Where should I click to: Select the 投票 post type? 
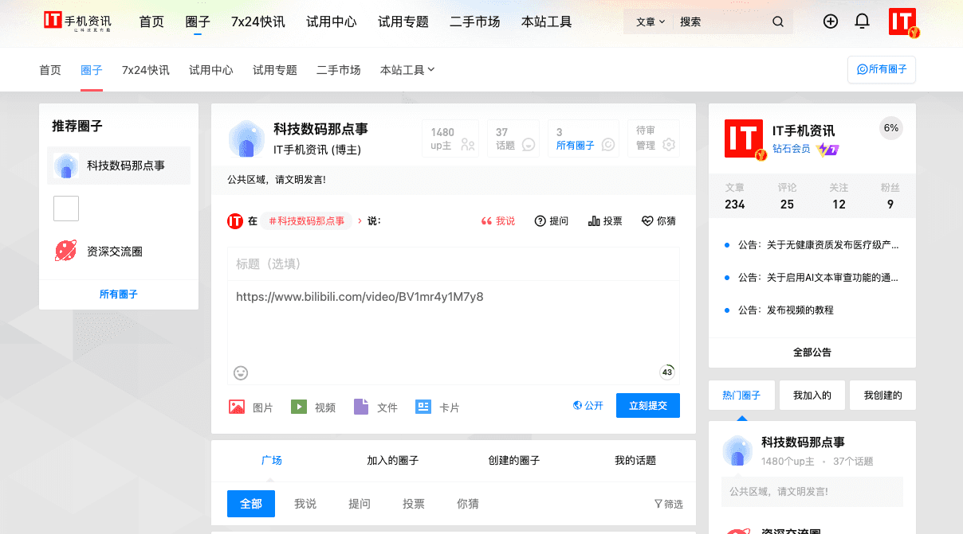tap(604, 221)
